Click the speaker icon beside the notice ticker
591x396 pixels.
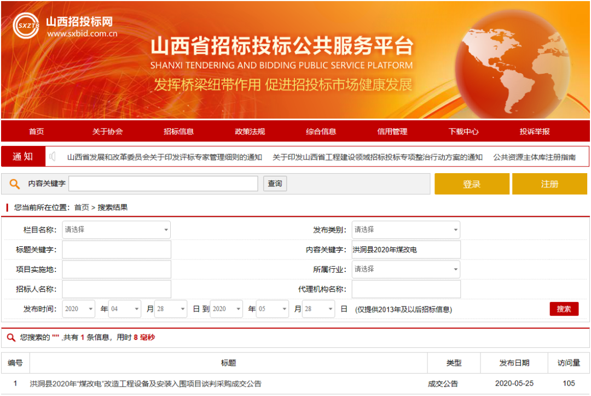[x=53, y=156]
